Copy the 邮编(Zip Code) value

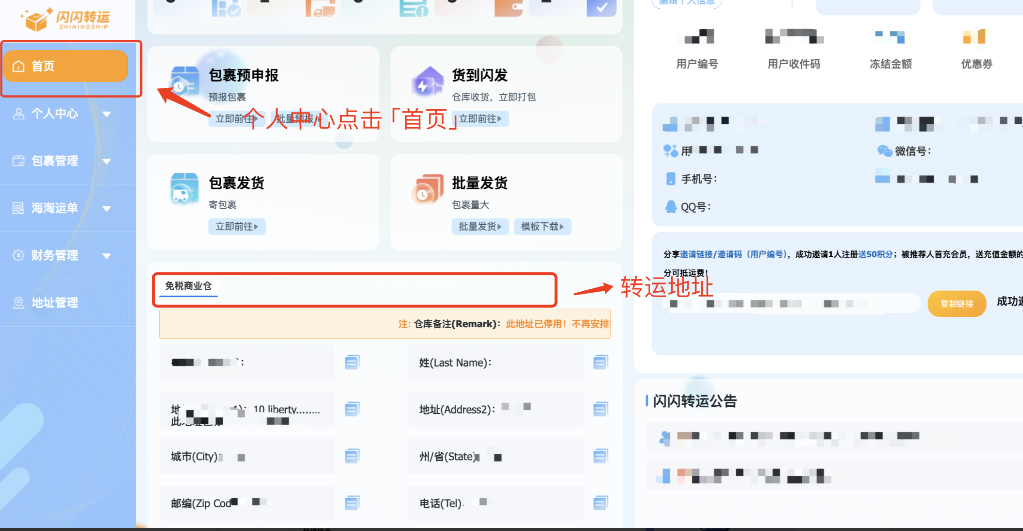point(352,503)
